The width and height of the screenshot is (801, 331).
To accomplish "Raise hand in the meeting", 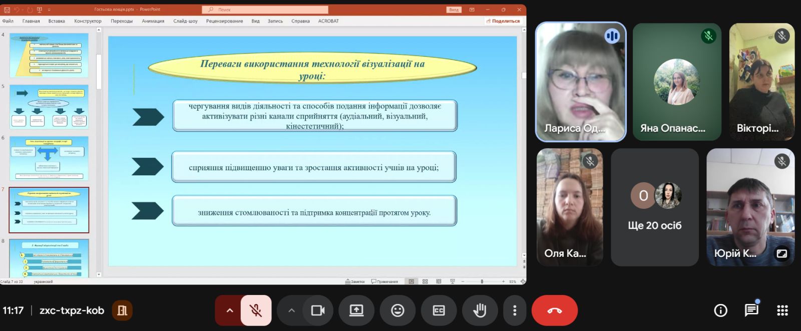I will [480, 310].
